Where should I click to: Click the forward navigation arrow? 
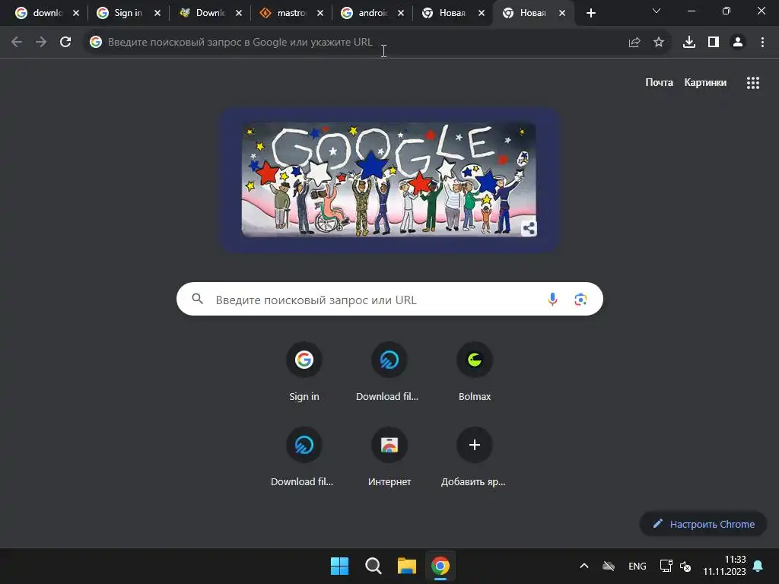click(41, 43)
